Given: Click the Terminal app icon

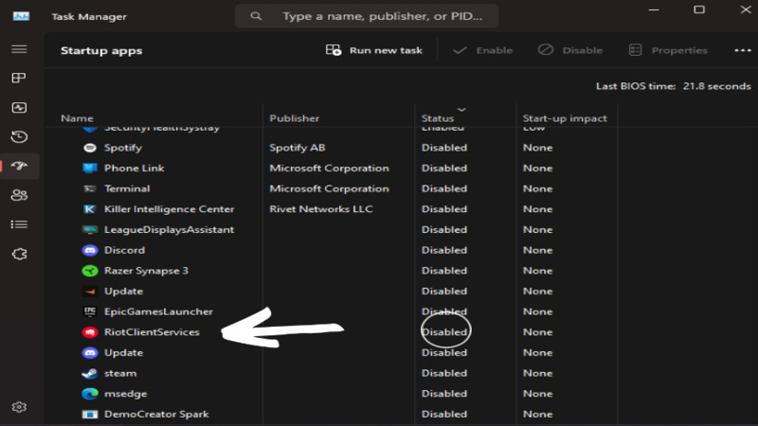Looking at the screenshot, I should click(90, 188).
